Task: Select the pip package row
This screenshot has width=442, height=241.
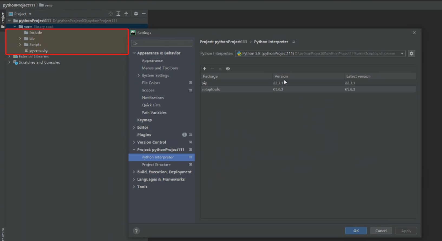Action: click(308, 83)
